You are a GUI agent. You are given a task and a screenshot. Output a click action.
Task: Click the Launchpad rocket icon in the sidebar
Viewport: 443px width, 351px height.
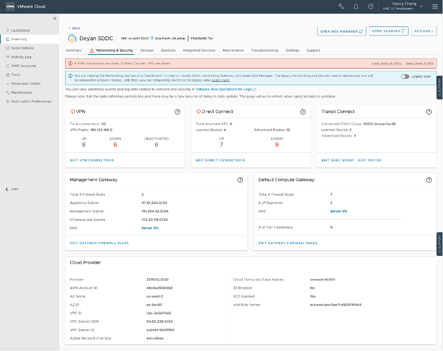8,30
